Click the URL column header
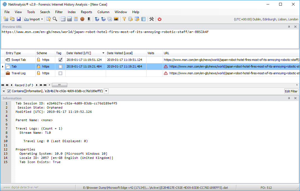 [x=231, y=53]
